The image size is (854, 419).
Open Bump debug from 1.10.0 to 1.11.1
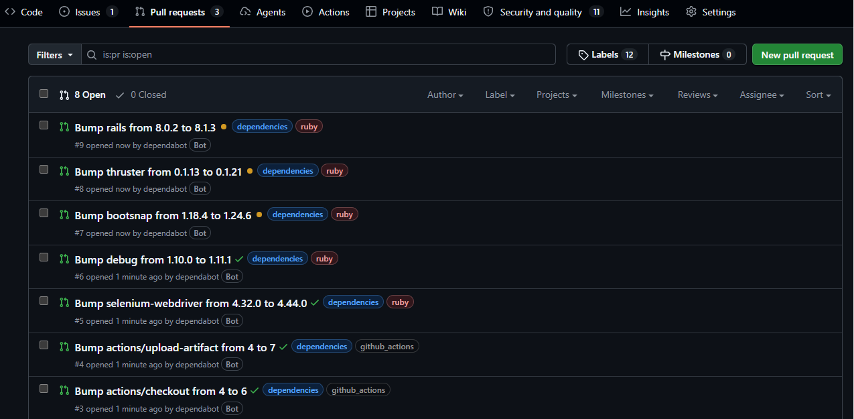click(153, 259)
